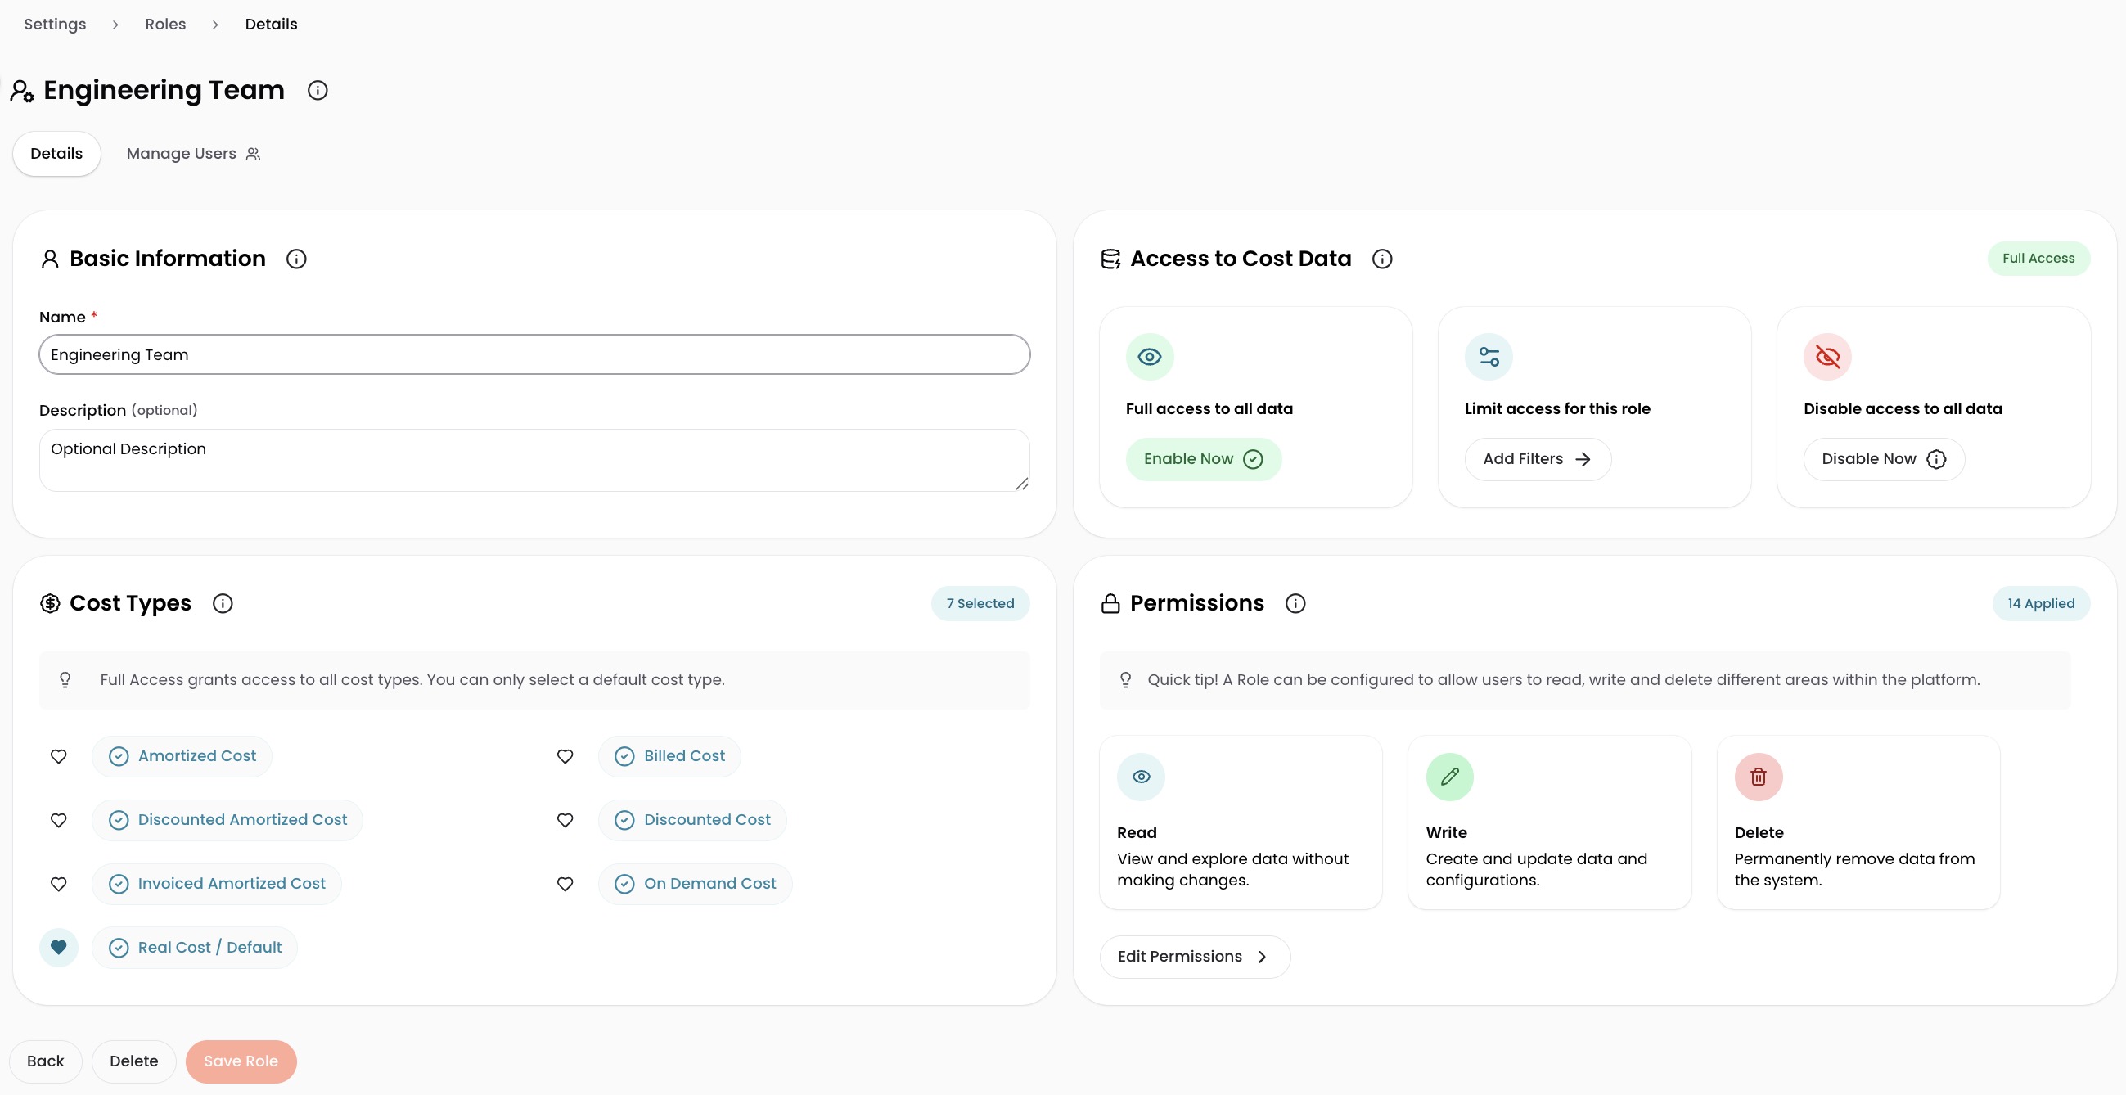2126x1095 pixels.
Task: Open Edit Permissions
Action: (1195, 957)
